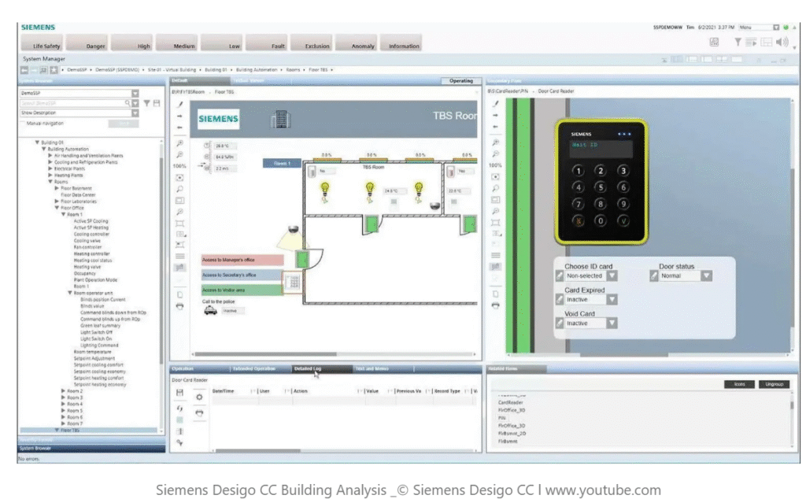Click the edit pencil beside Door status
Viewport: 806px width, 499px height.
pos(654,276)
